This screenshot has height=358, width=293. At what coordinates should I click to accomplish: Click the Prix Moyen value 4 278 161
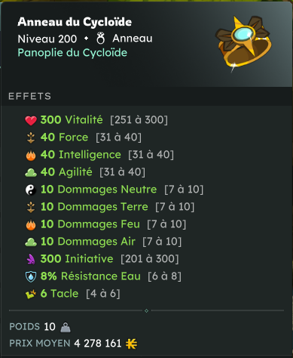click(98, 344)
